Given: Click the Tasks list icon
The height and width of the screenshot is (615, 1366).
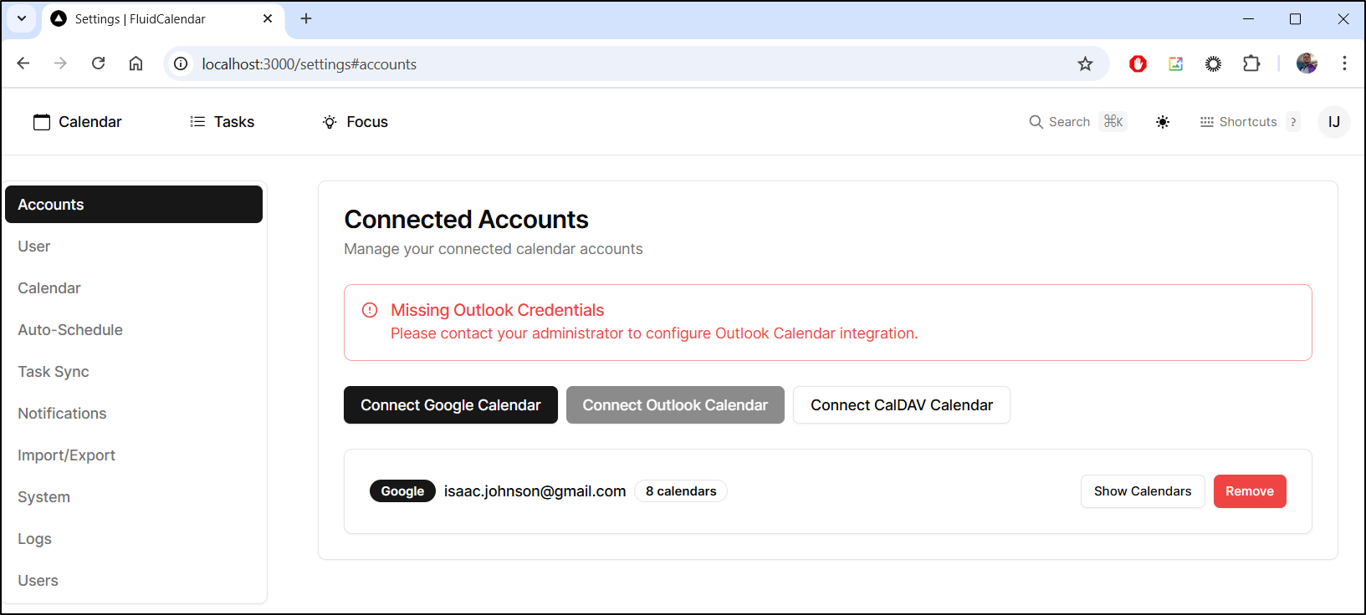Looking at the screenshot, I should 197,122.
